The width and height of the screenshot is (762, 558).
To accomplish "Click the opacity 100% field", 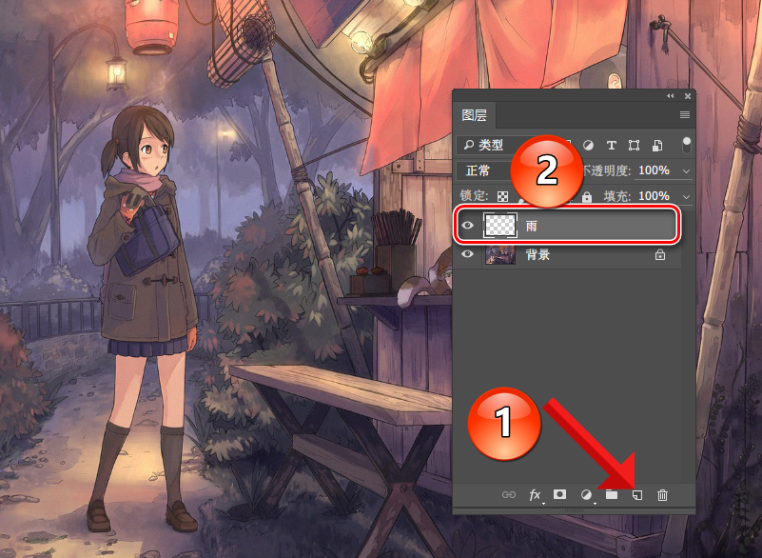I will click(654, 170).
